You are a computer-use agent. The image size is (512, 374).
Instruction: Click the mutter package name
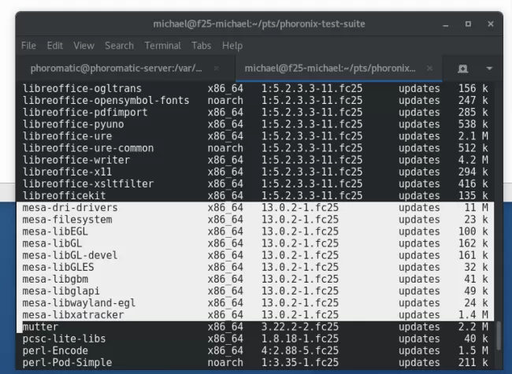40,327
